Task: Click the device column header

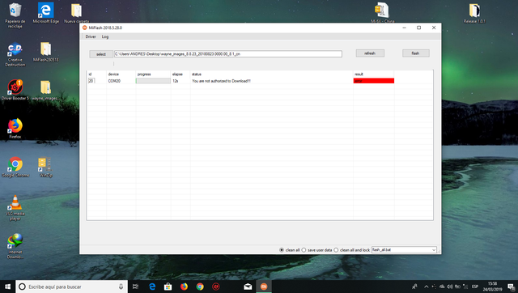Action: (113, 74)
